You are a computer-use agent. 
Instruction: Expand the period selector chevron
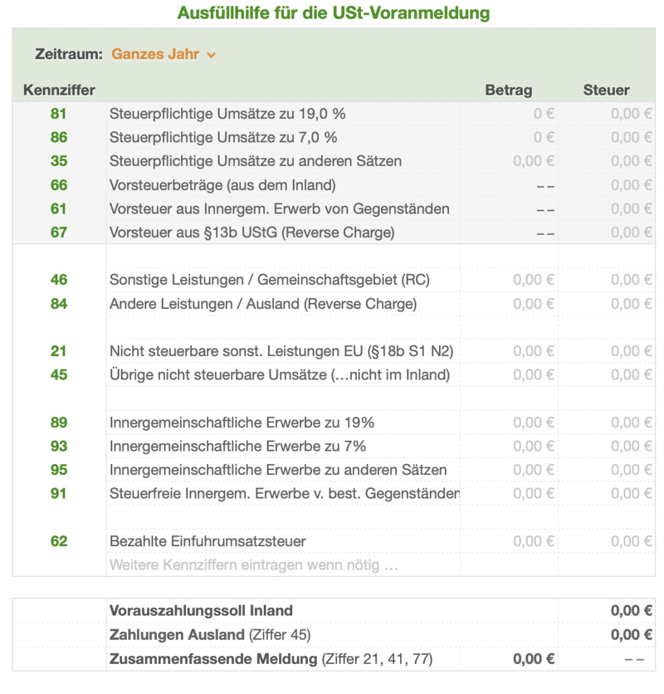211,55
